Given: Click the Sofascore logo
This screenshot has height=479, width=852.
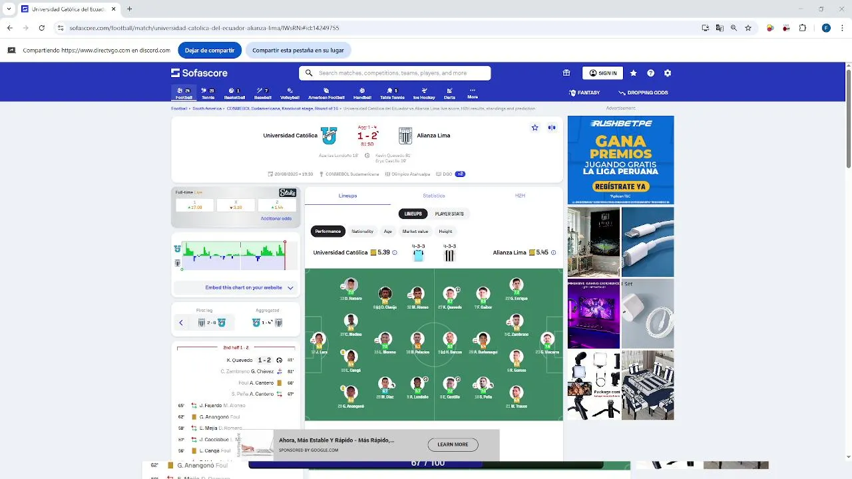Looking at the screenshot, I should point(199,73).
